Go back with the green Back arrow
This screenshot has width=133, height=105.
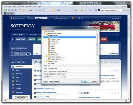(5, 10)
